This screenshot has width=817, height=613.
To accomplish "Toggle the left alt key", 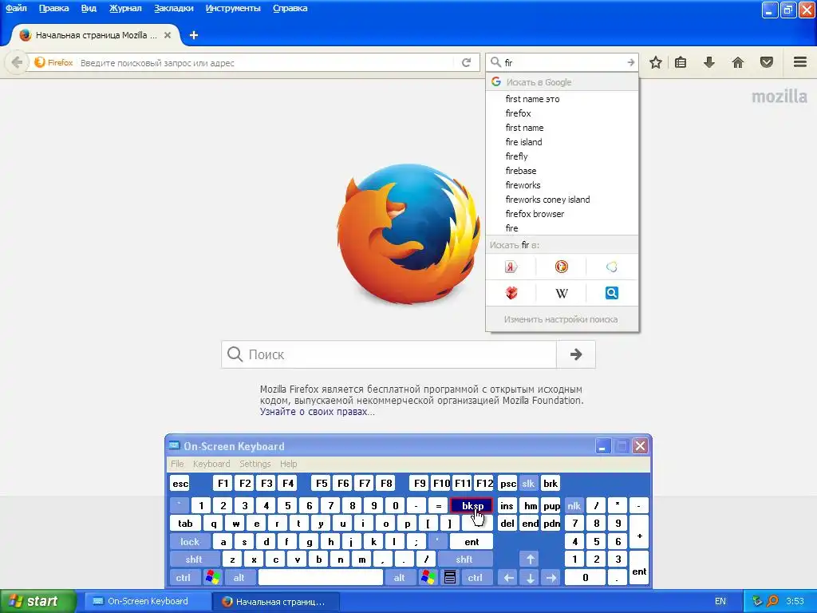I will pyautogui.click(x=239, y=577).
